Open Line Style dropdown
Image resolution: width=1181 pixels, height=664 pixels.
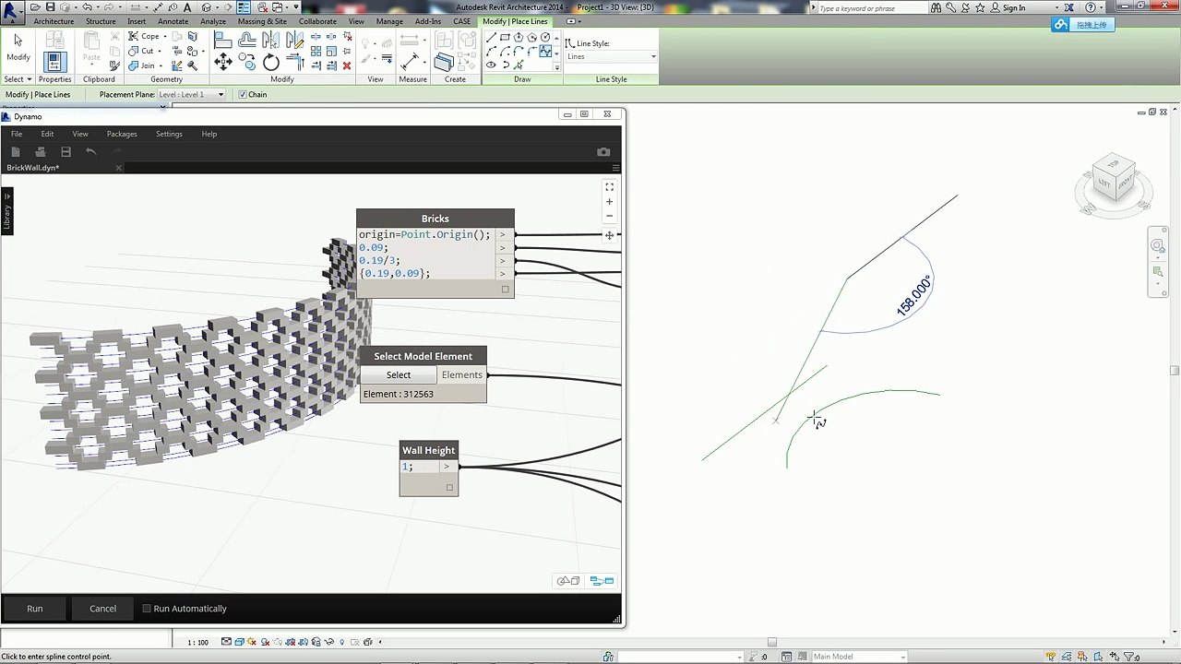[611, 57]
